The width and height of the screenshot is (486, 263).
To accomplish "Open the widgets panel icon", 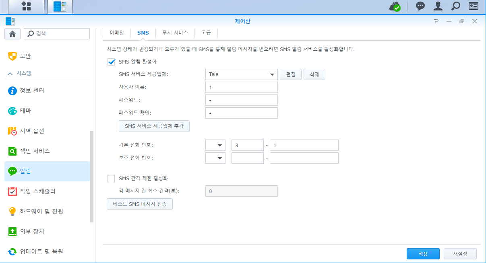I will 473,6.
